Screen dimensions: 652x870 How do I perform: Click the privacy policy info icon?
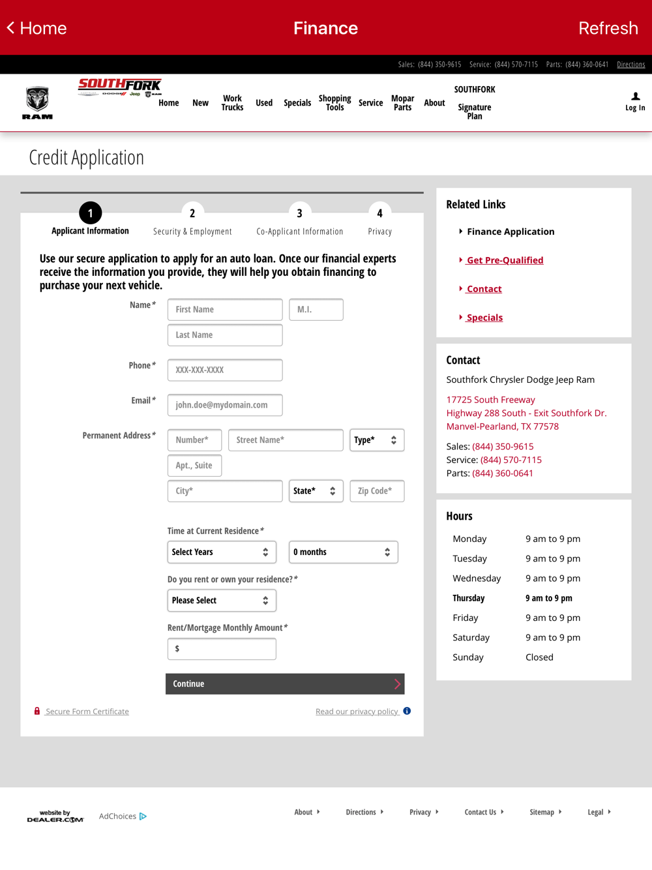(x=407, y=711)
